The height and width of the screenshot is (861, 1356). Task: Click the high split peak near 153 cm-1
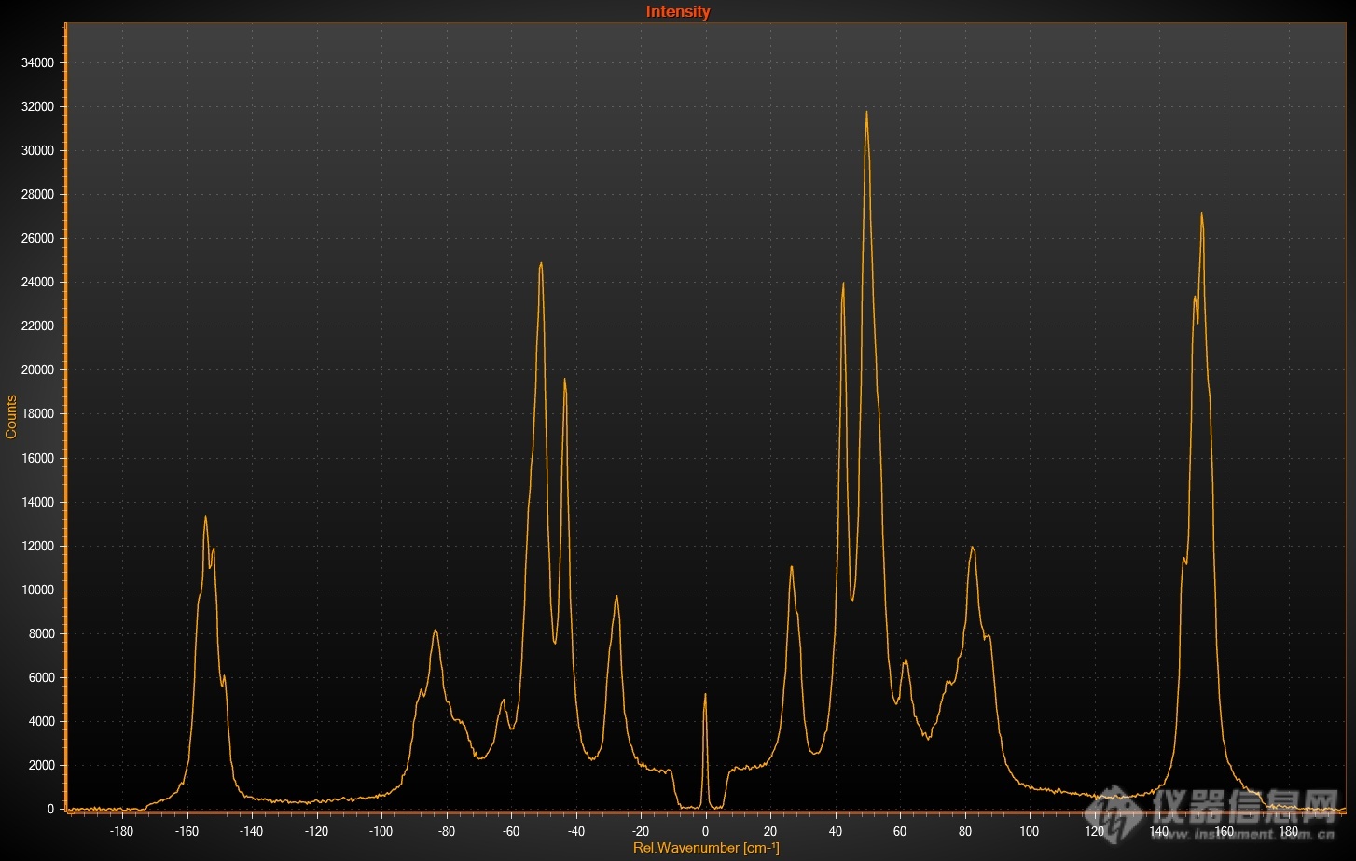1201,215
